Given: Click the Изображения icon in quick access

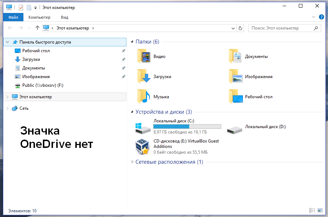Looking at the screenshot, I should [x=18, y=77].
